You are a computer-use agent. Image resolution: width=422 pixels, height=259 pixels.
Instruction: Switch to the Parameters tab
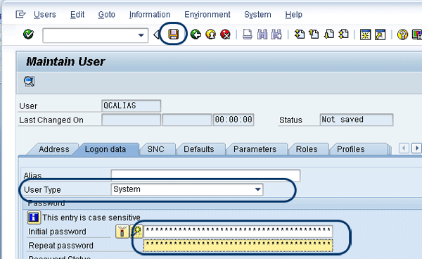click(x=255, y=149)
